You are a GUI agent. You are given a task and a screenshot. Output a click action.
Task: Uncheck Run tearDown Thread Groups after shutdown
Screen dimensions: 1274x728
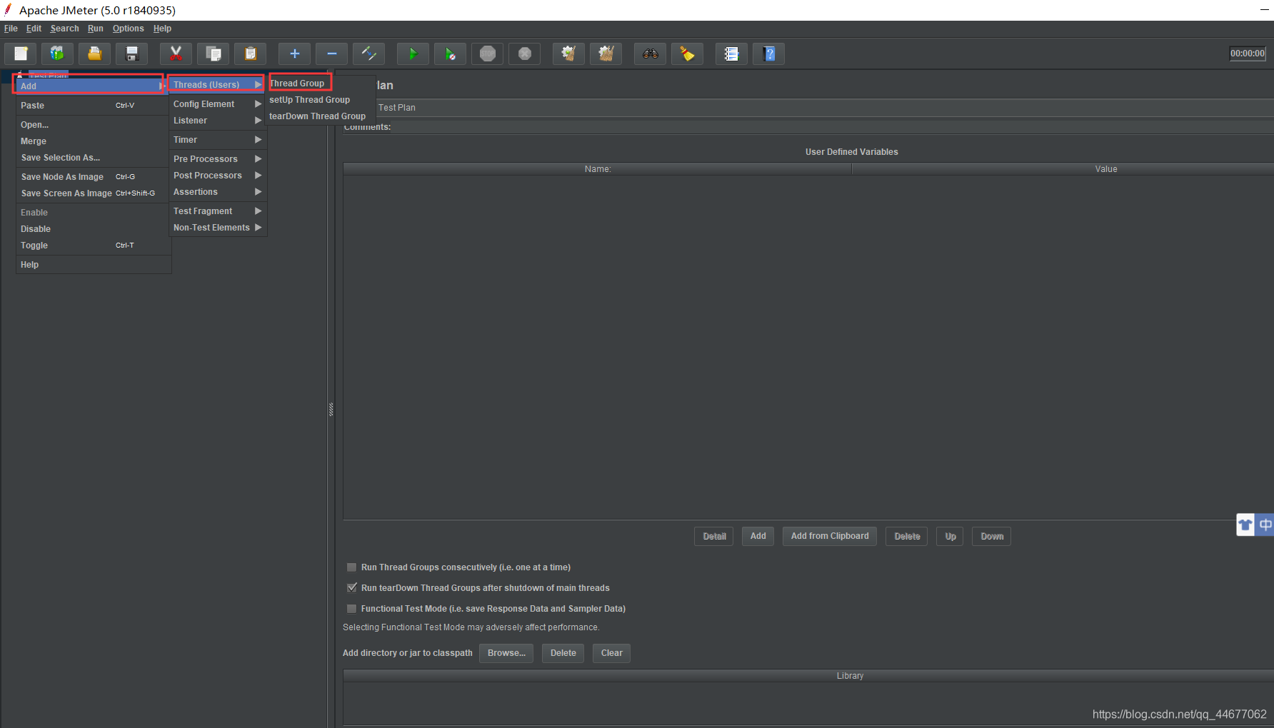[351, 588]
